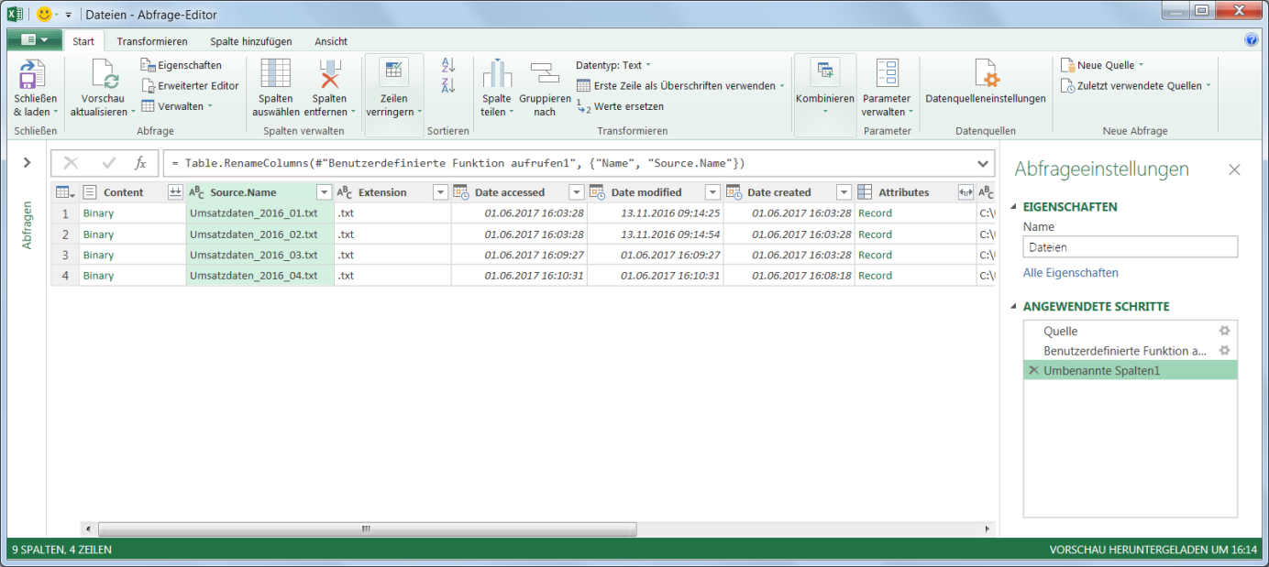Collapse the EIGENSCHAFTEN section
Image resolution: width=1269 pixels, height=567 pixels.
pos(1014,207)
